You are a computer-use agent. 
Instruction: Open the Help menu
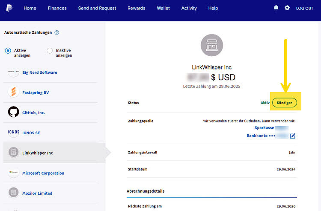(x=213, y=8)
